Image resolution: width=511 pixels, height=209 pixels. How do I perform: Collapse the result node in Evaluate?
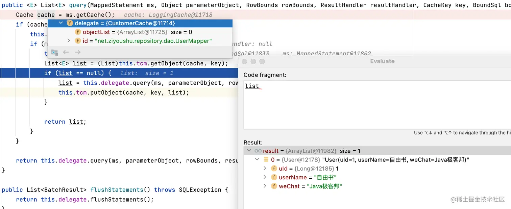[x=249, y=151]
